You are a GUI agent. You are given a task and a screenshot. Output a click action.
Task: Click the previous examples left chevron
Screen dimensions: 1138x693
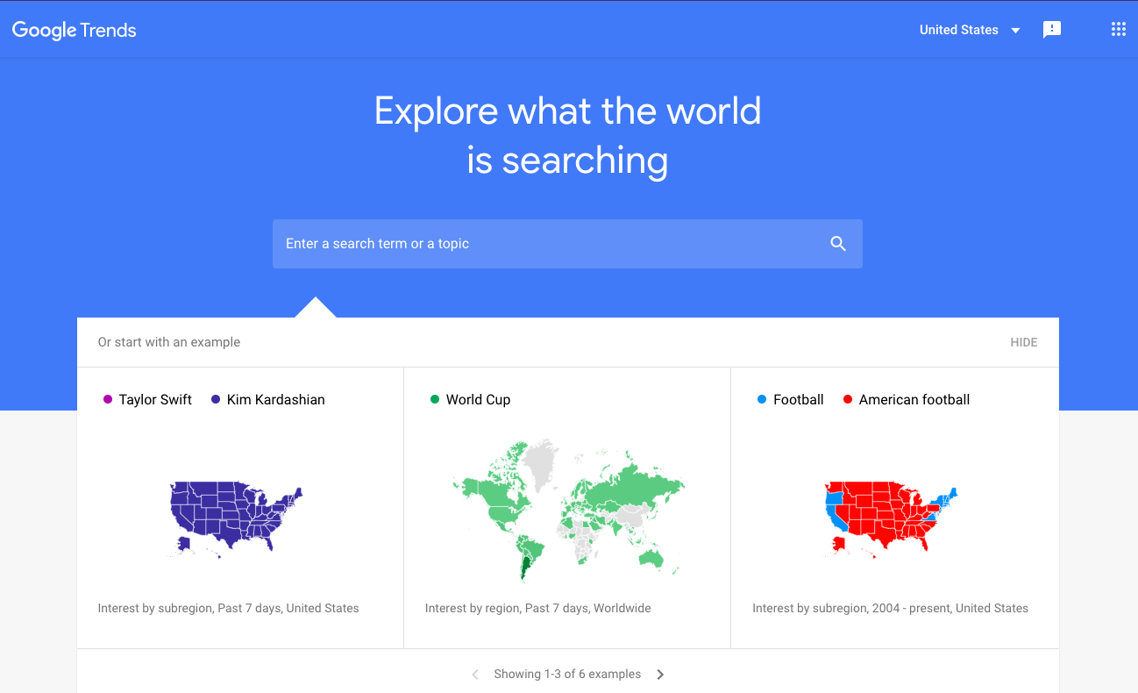475,675
